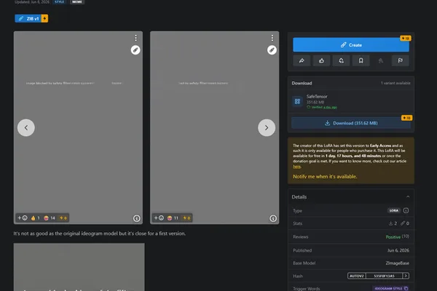
Task: Toggle thumbs-up reaction showing 1
Action: [36, 218]
